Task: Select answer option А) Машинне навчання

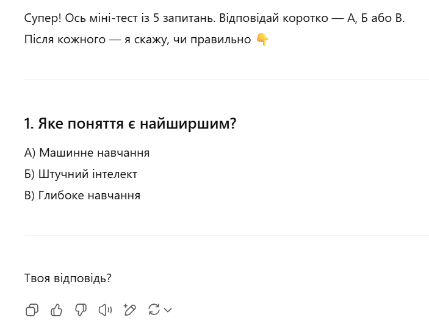Action: click(87, 152)
